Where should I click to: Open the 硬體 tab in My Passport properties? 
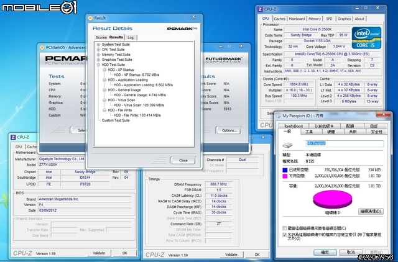[331, 132]
